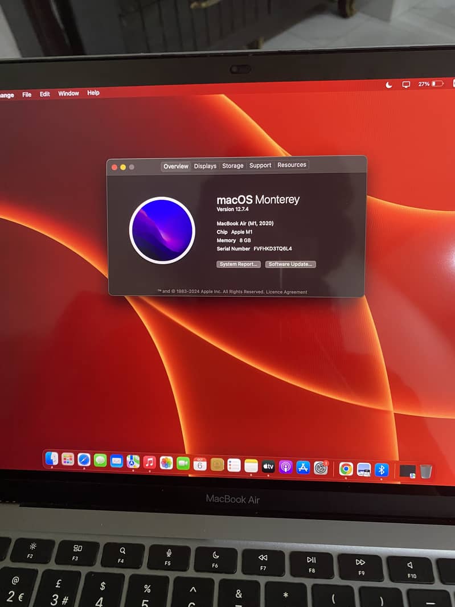Click the macOS Monterey round logo
Viewport: 455px width, 607px height.
click(x=162, y=230)
